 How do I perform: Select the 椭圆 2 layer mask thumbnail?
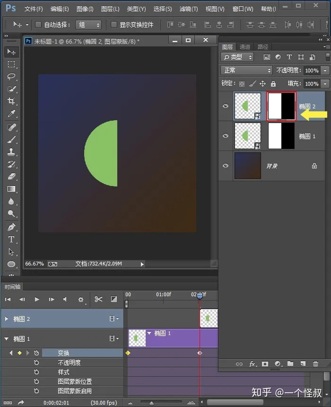281,106
